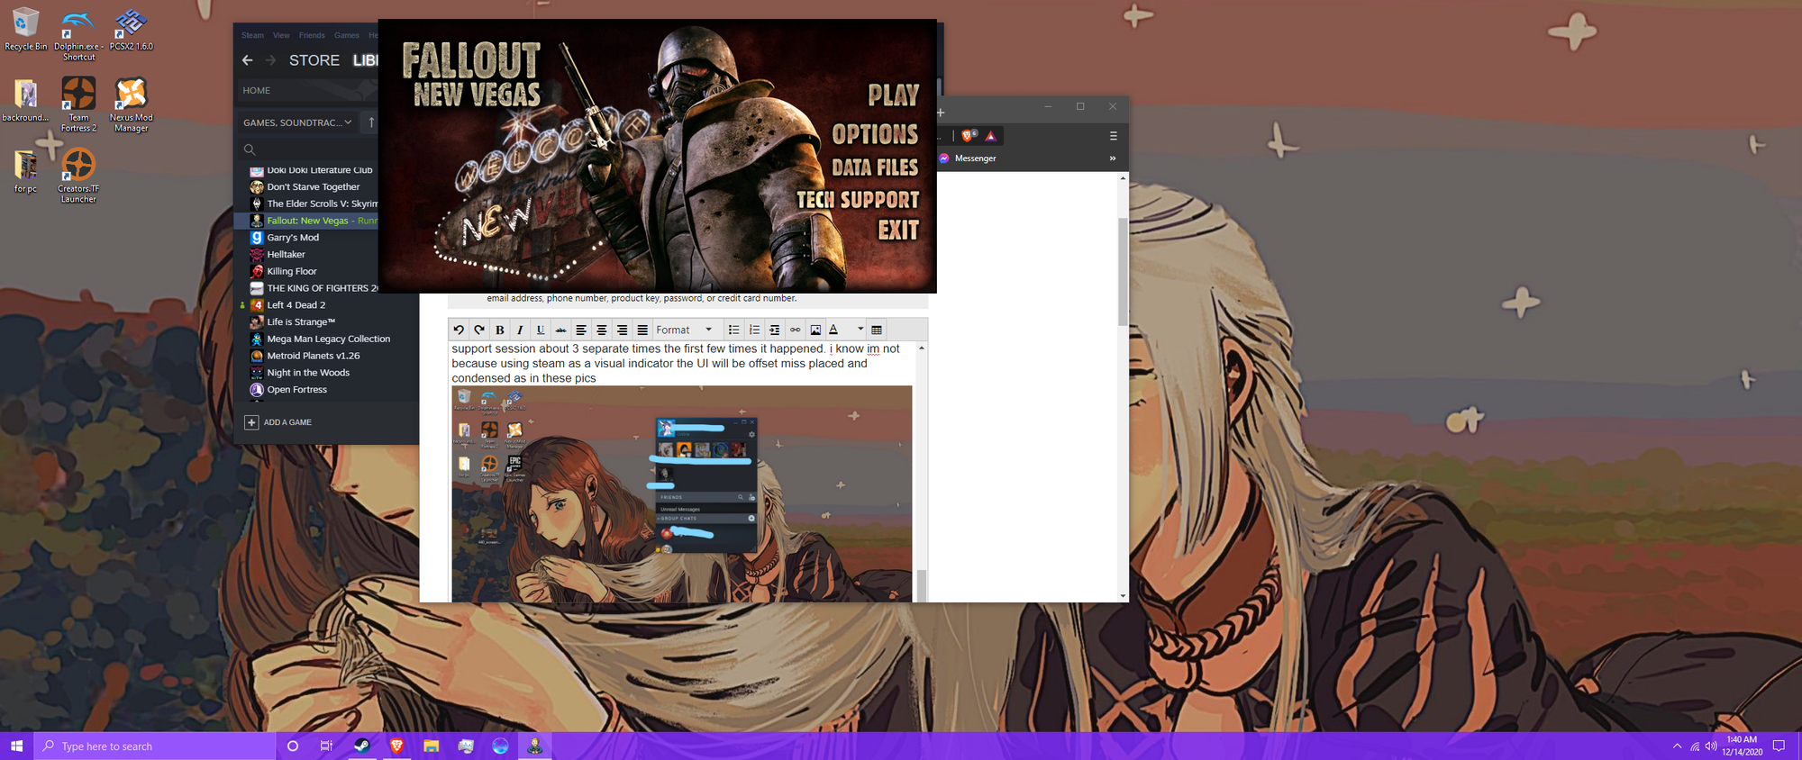Screen dimensions: 1802x760
Task: Click the insert image icon
Action: click(815, 330)
